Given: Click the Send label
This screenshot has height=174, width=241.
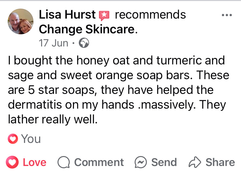Looking at the screenshot, I should pyautogui.click(x=164, y=162).
